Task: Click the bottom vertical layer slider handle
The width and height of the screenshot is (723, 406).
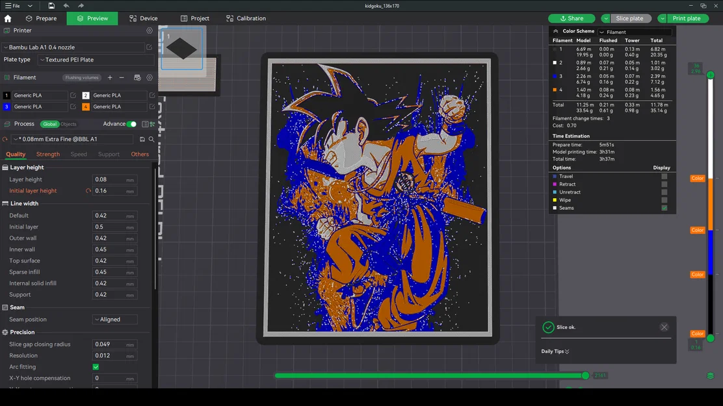Action: 711,338
